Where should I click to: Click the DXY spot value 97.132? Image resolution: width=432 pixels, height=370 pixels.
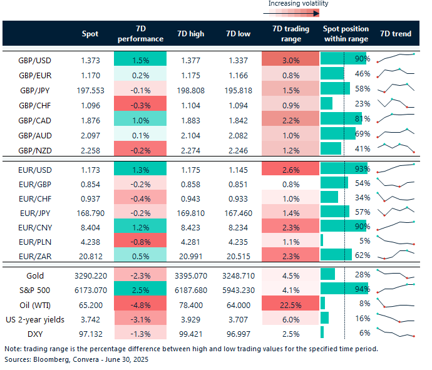pos(91,334)
